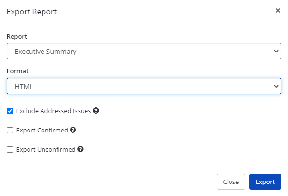Screen dimensions: 288x196
Task: Click the chevron arrow in Format field
Action: click(x=276, y=86)
